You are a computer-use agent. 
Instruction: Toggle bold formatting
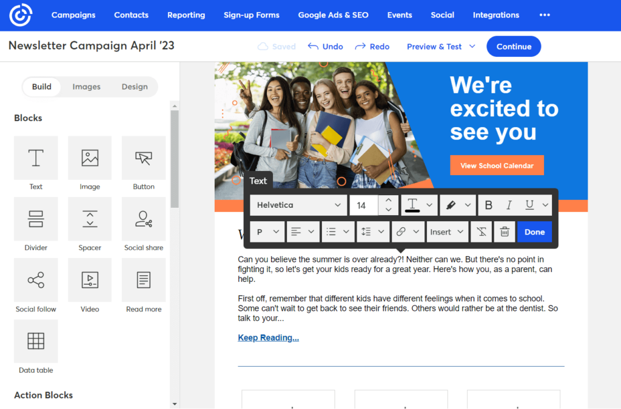click(x=488, y=205)
